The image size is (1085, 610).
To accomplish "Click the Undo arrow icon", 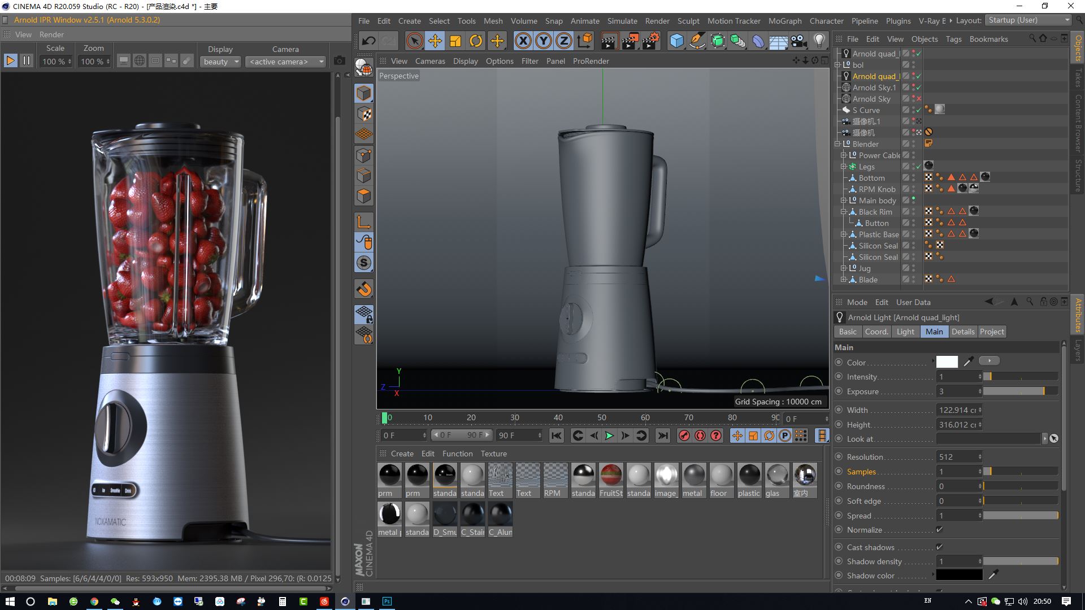I will click(368, 41).
